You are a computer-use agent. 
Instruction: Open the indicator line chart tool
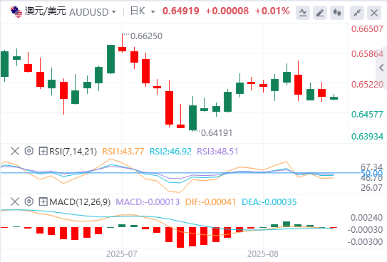point(303,13)
